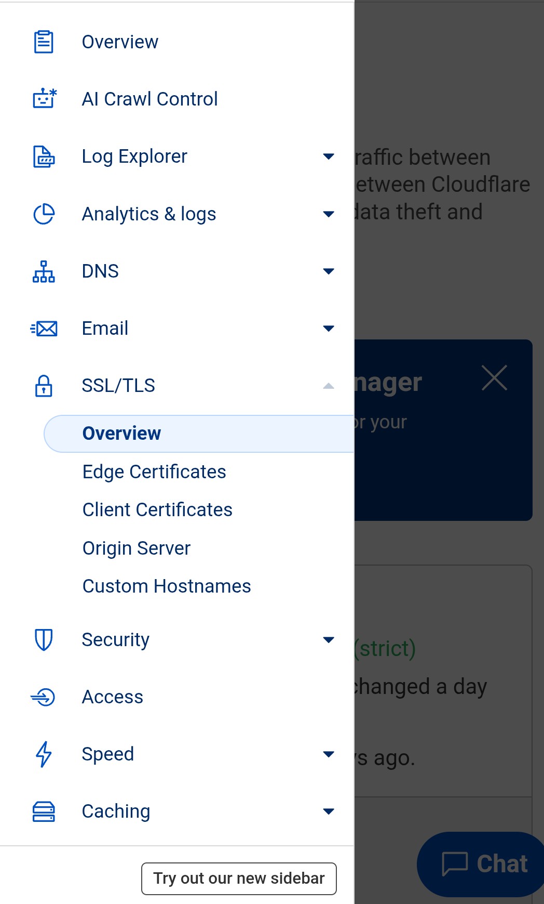Select Origin Server submenu item
The image size is (544, 904).
pyautogui.click(x=137, y=548)
